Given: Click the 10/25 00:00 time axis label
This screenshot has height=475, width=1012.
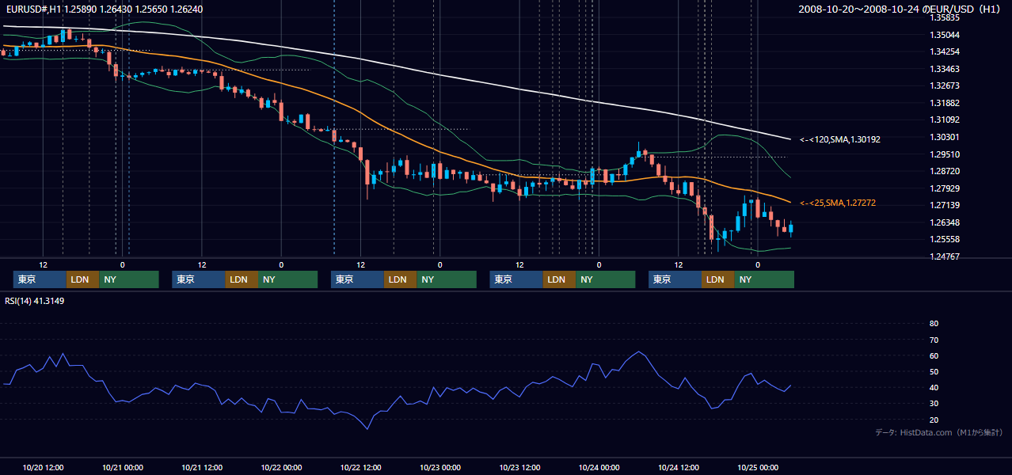Looking at the screenshot, I should 758,467.
